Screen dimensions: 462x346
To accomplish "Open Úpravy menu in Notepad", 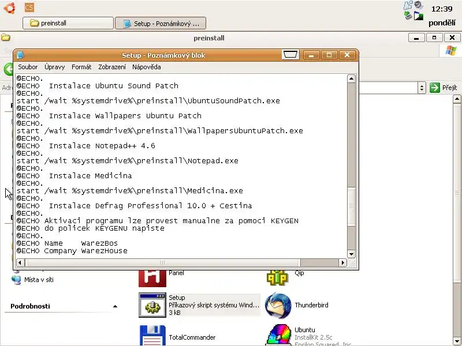I will pos(55,67).
